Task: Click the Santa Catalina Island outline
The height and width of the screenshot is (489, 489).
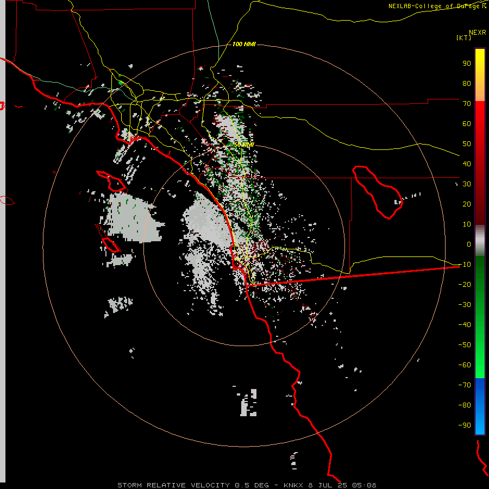Action: [x=111, y=181]
